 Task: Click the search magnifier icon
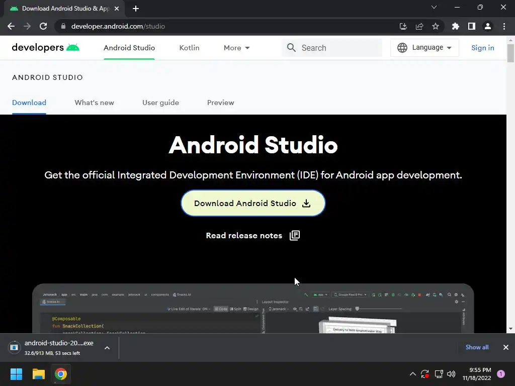[x=291, y=48]
